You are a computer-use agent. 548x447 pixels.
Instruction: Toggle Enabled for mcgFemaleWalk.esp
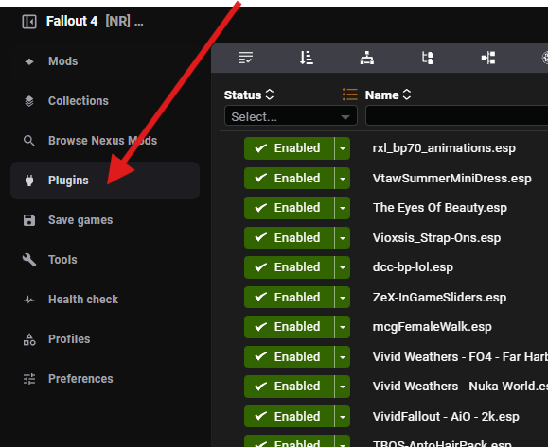(289, 327)
